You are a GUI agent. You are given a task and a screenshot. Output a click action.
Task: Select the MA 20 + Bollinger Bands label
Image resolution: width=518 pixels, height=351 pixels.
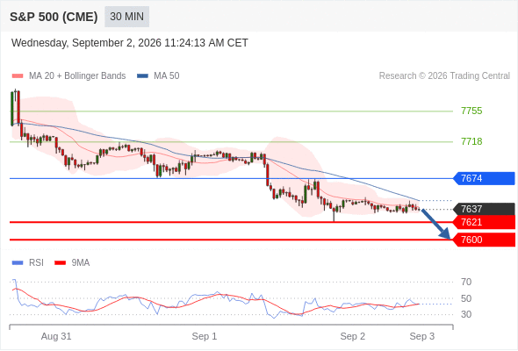tap(77, 76)
